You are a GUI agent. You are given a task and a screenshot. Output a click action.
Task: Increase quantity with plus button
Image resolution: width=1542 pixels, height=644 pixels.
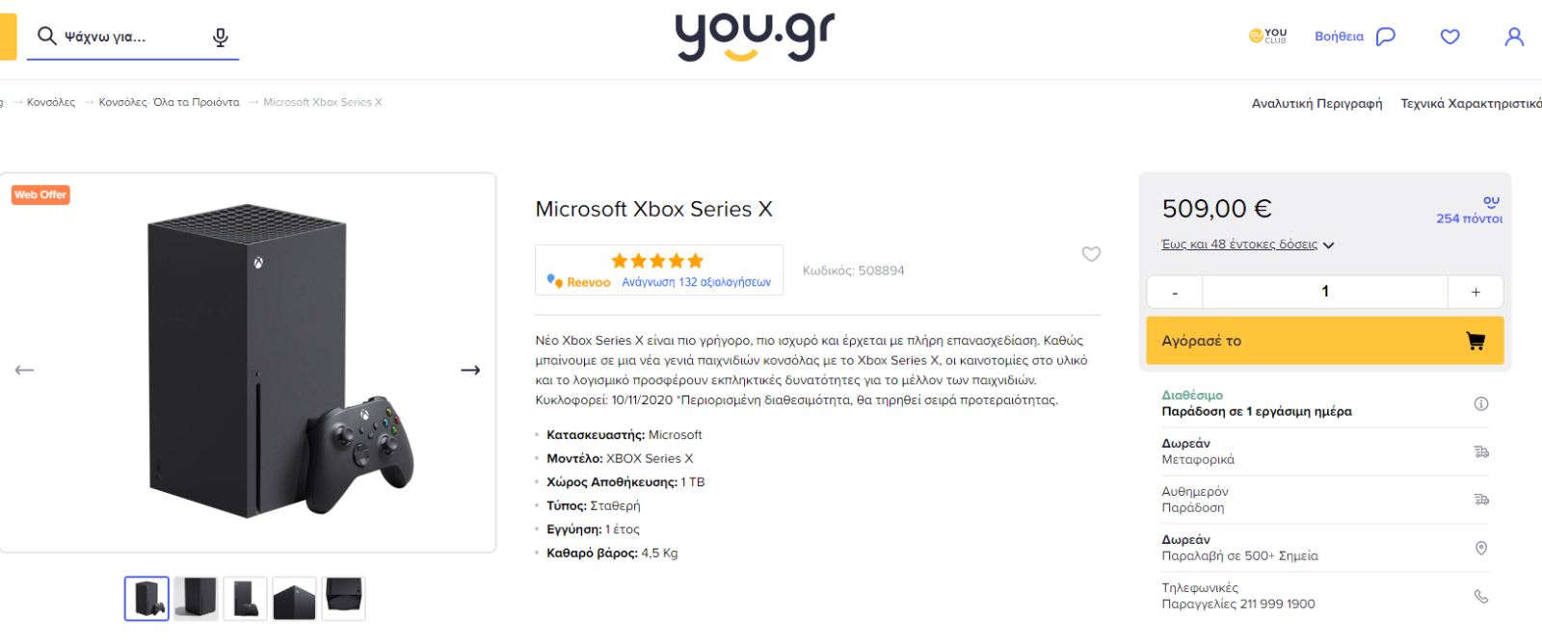coord(1476,292)
